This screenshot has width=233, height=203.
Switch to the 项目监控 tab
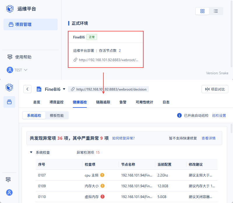pos(57,102)
